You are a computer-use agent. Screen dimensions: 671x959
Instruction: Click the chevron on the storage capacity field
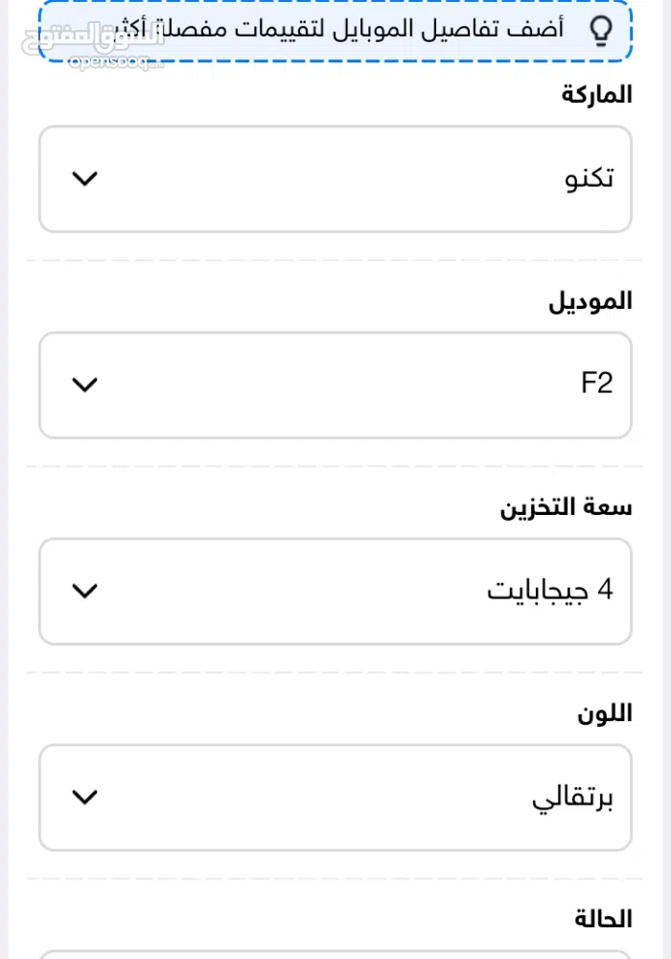tap(84, 591)
